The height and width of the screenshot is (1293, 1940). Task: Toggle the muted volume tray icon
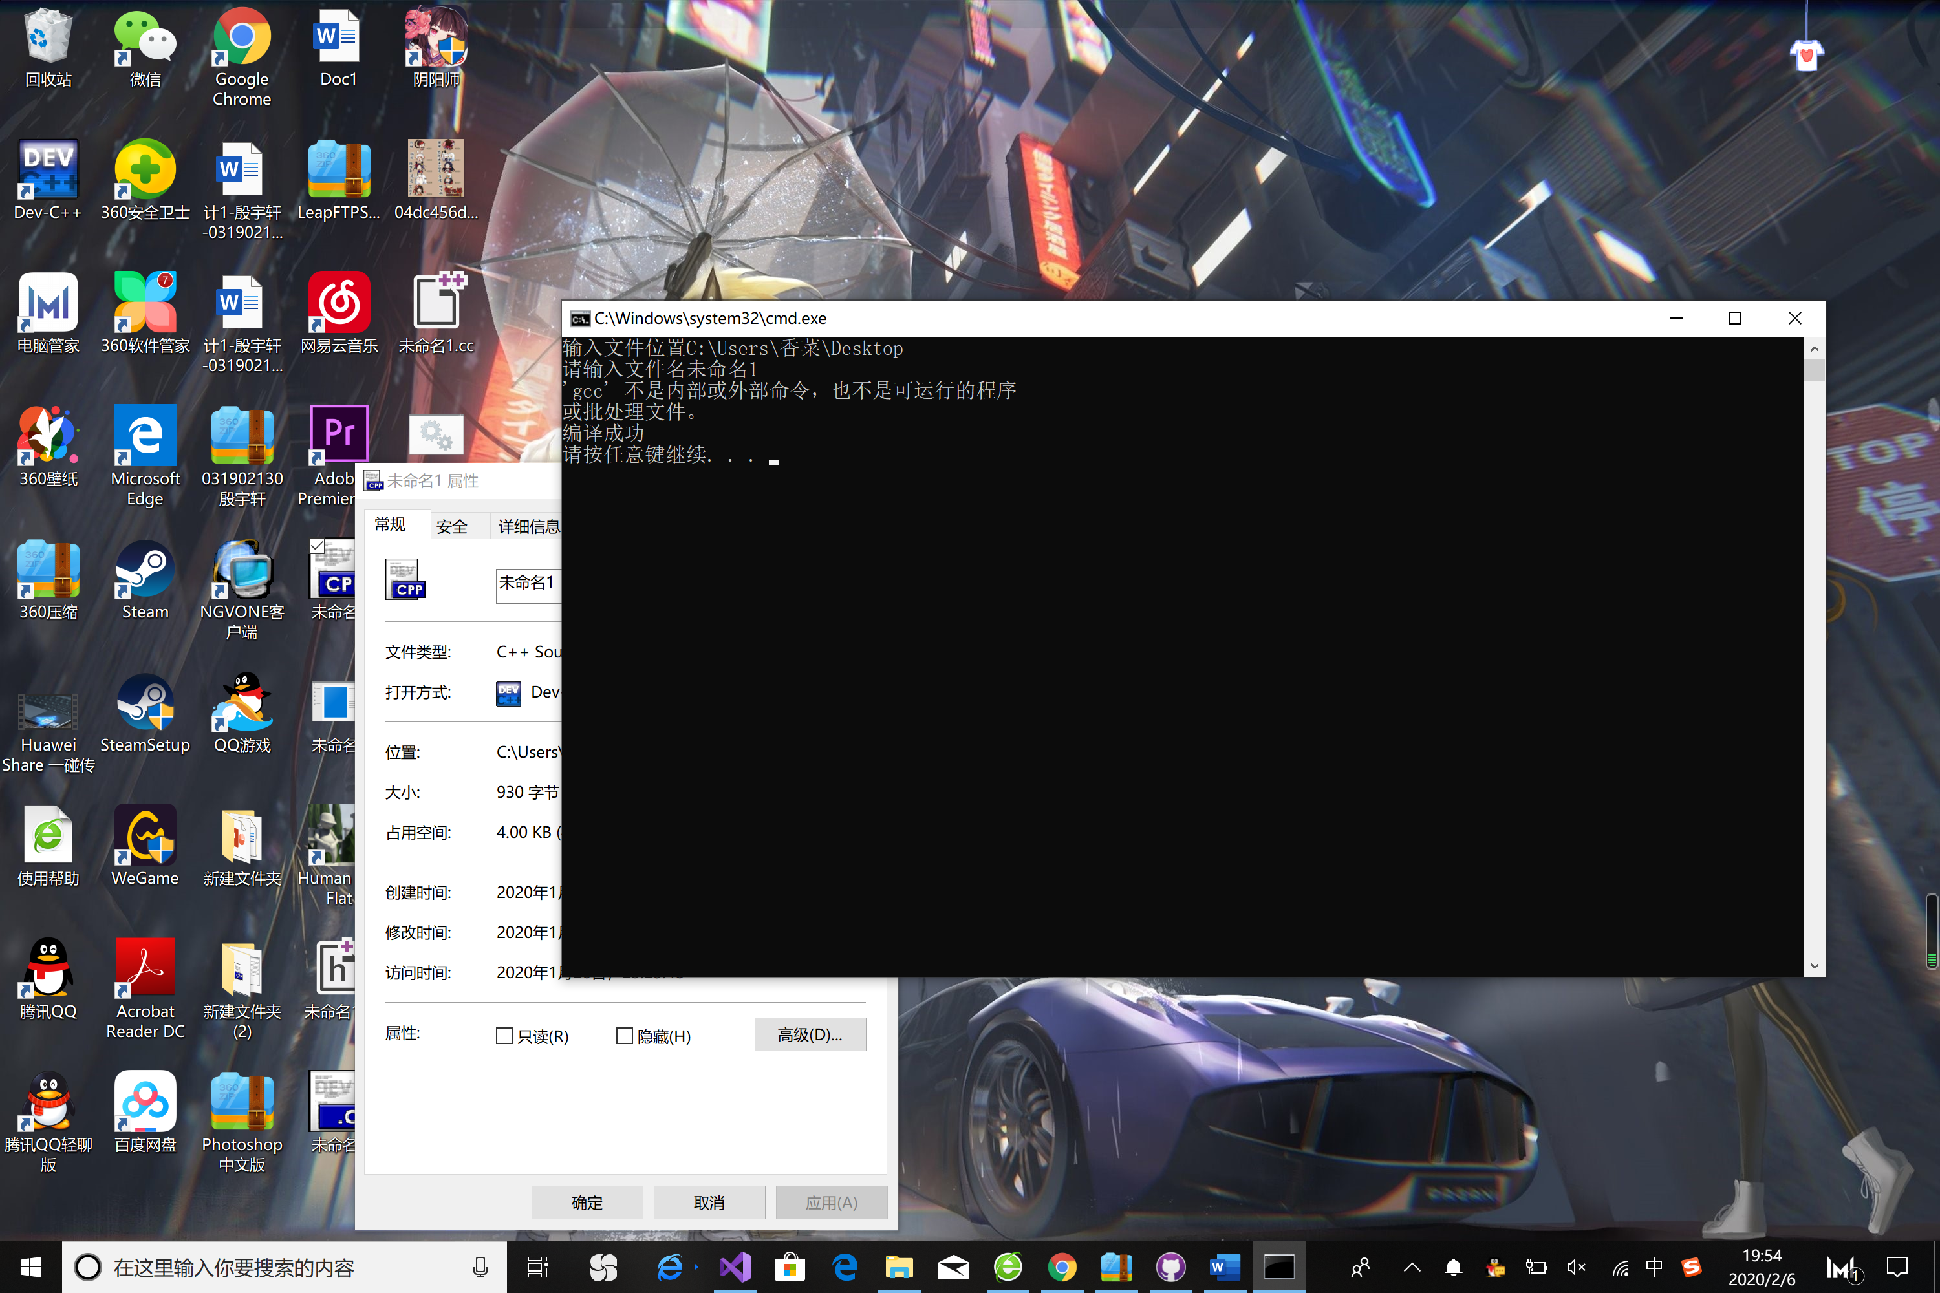[1575, 1266]
